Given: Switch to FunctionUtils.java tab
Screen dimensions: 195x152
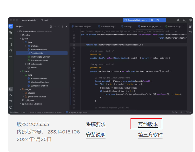Looking at the screenshot, I should click(x=81, y=26).
